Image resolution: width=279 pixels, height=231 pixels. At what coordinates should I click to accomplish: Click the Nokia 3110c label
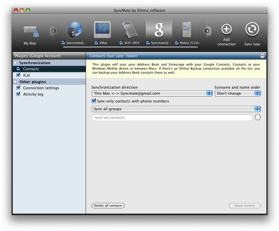(190, 43)
